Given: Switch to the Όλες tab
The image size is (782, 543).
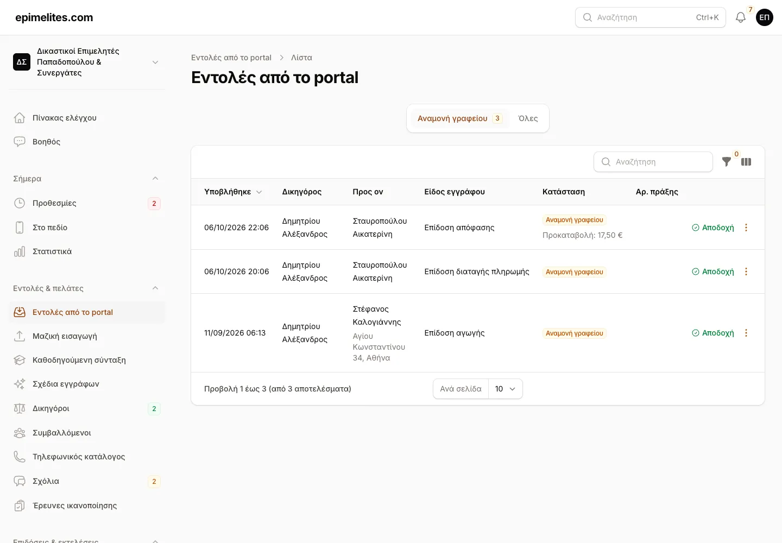Looking at the screenshot, I should 528,118.
